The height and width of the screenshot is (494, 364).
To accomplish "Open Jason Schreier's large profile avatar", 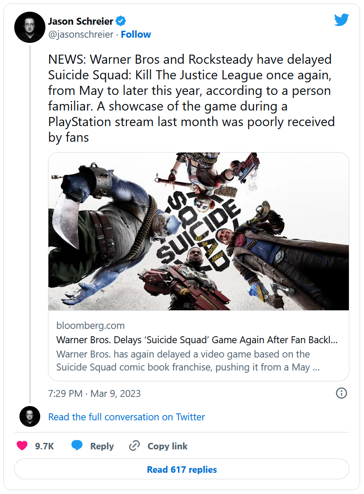I will point(30,27).
